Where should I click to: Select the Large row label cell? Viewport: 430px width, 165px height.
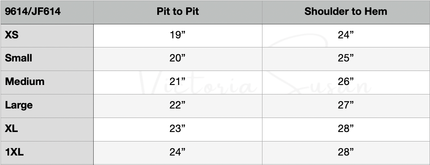[19, 105]
